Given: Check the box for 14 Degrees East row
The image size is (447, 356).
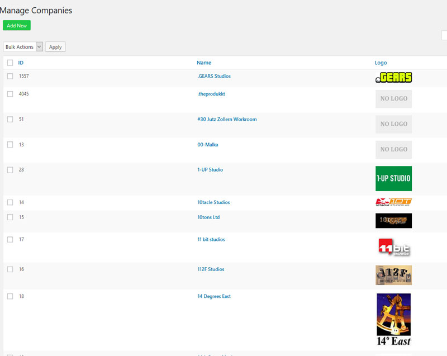Looking at the screenshot, I should coord(10,296).
